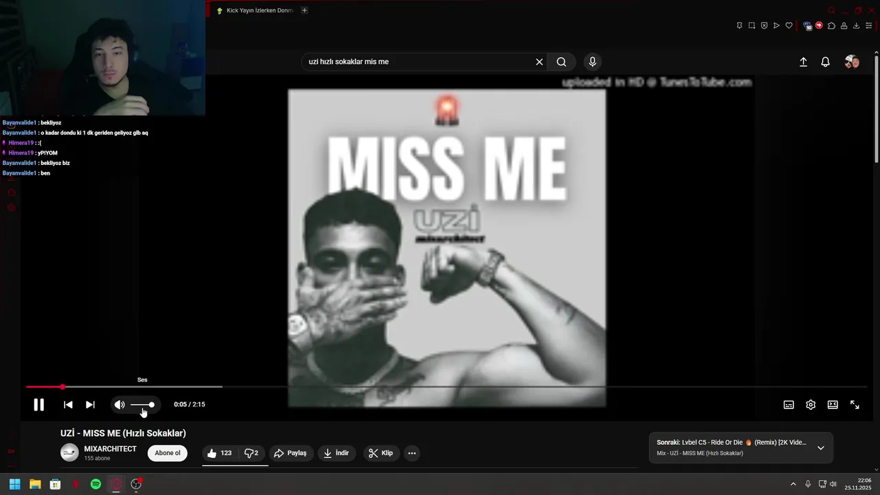Go to the previous video

[68, 405]
